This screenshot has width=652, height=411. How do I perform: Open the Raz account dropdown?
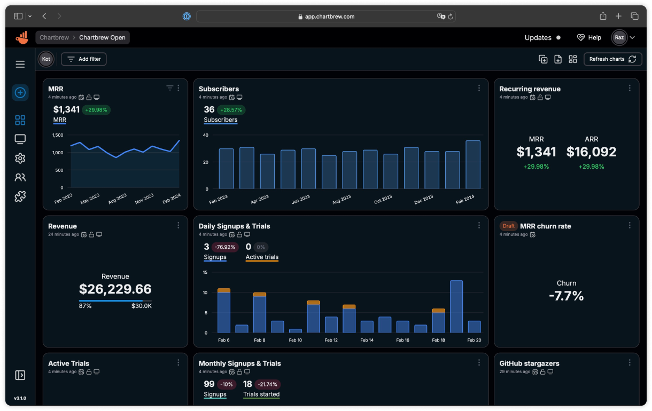(x=624, y=37)
